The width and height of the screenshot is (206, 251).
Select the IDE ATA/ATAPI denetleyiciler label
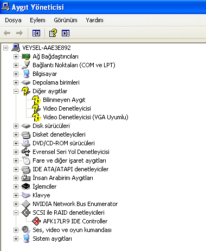click(70, 169)
